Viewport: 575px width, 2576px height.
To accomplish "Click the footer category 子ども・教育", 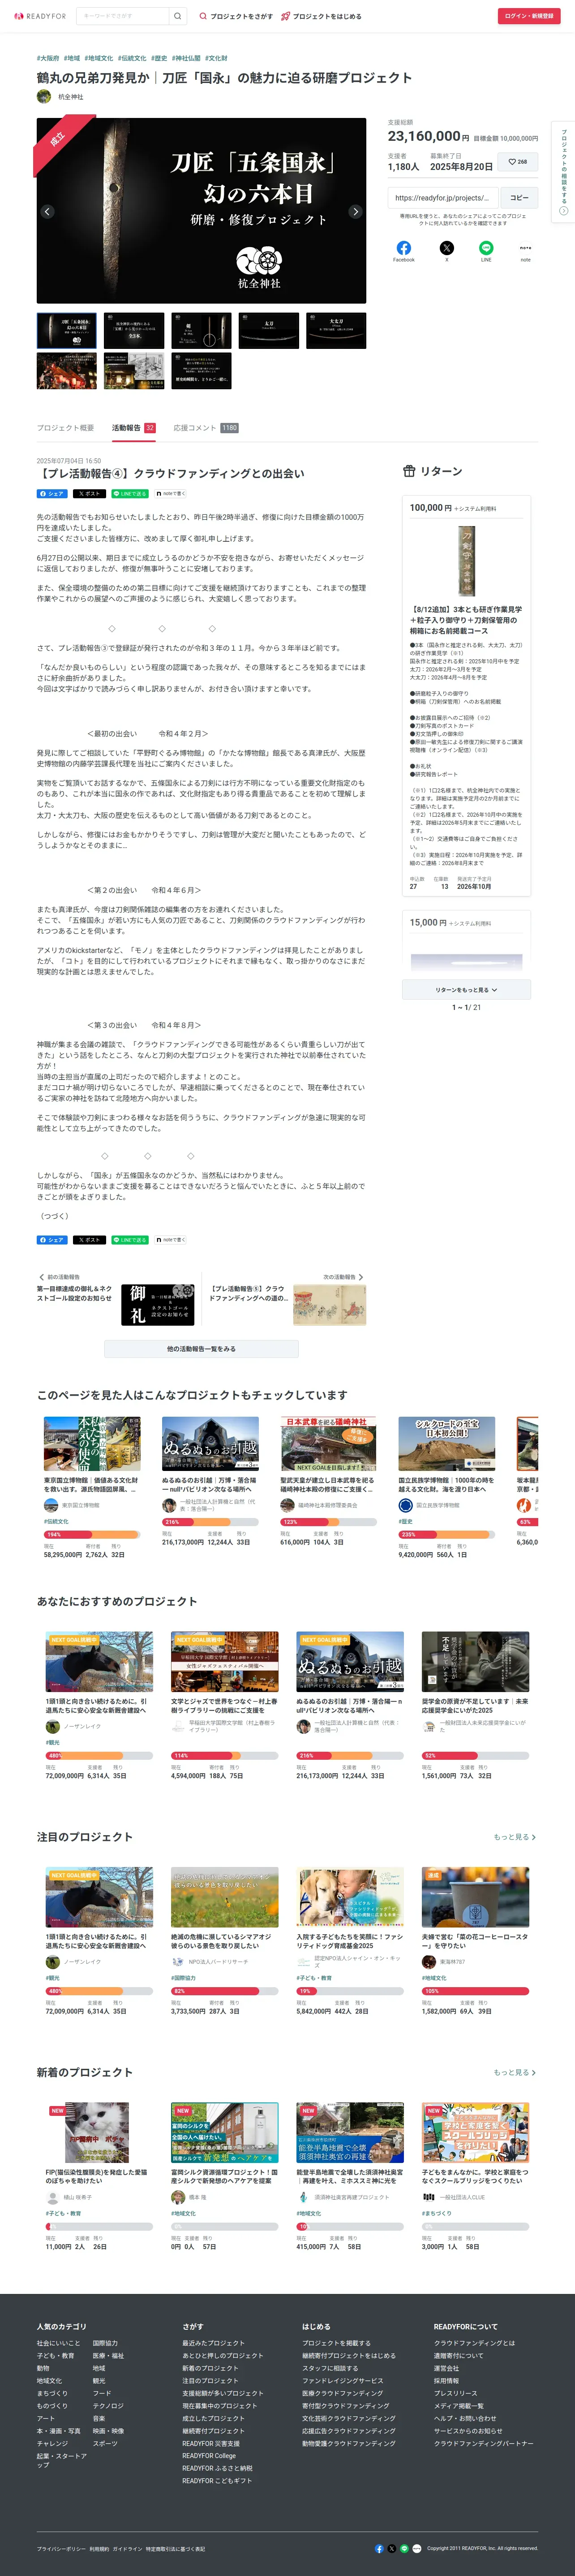I will [x=56, y=2355].
